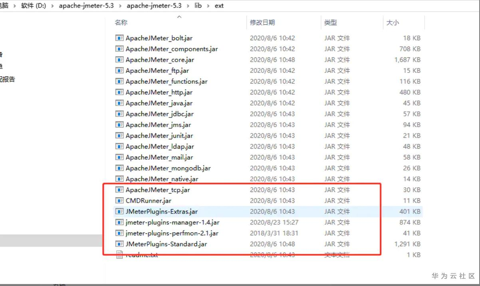Click the 401 KB size cell

[x=410, y=212]
